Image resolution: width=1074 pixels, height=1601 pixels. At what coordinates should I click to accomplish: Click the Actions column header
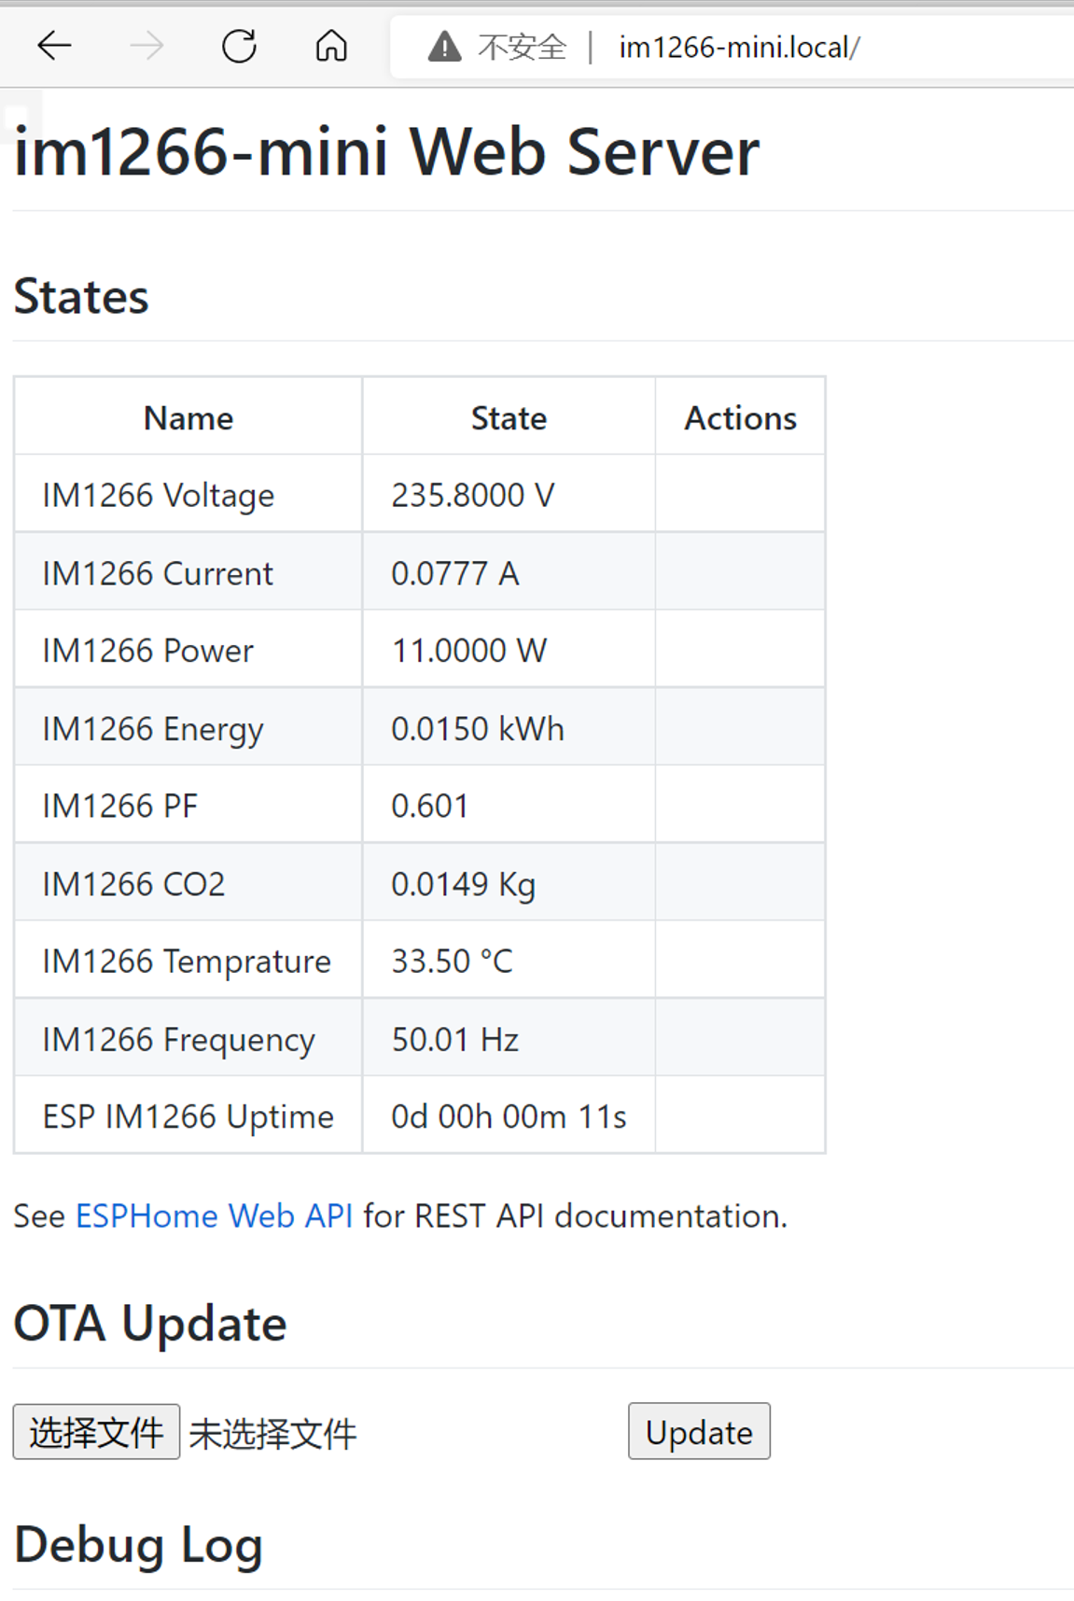click(x=740, y=418)
